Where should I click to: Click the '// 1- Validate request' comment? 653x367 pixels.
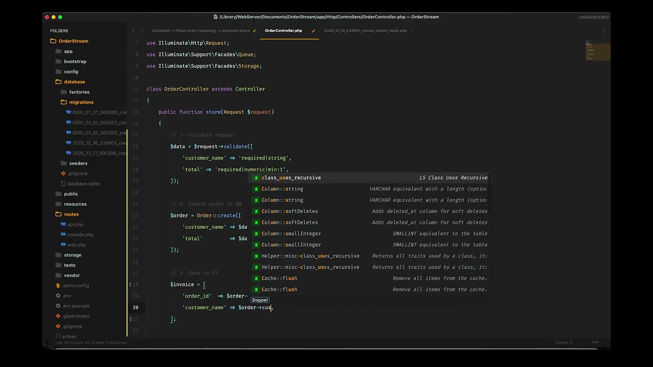click(203, 135)
